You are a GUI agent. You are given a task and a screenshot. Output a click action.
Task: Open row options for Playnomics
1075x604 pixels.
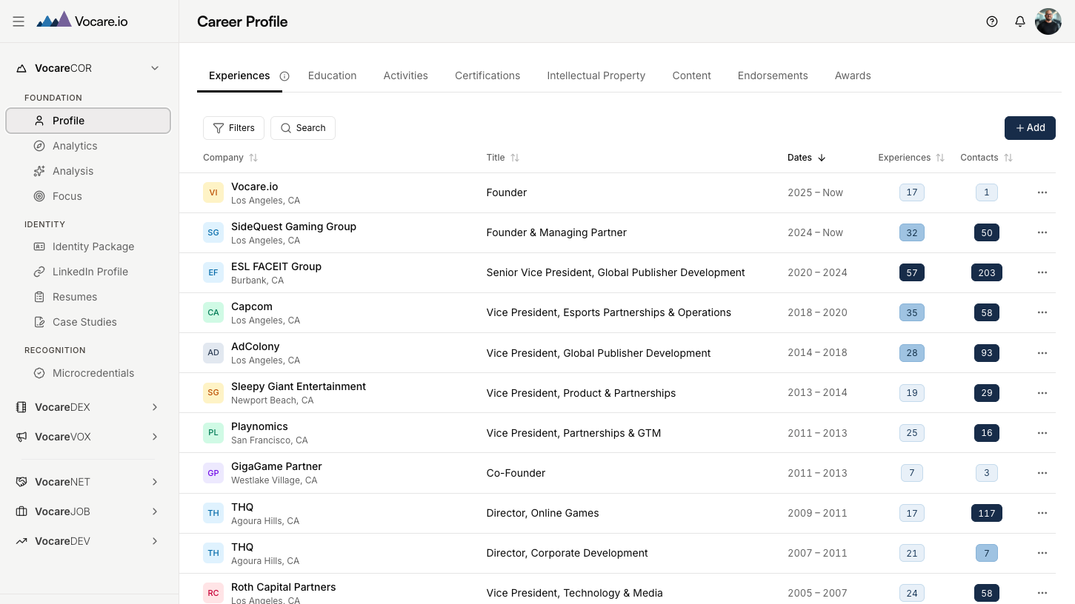pos(1042,433)
